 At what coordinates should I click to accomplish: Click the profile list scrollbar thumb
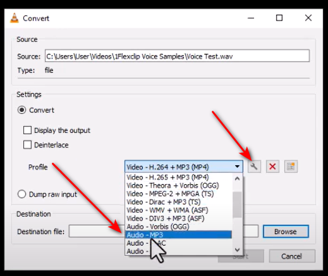point(238,204)
